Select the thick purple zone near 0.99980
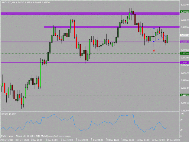The width and height of the screenshot is (189, 142). [x=90, y=14]
